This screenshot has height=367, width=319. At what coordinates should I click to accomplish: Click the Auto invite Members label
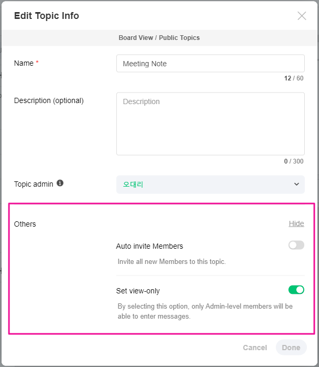149,246
